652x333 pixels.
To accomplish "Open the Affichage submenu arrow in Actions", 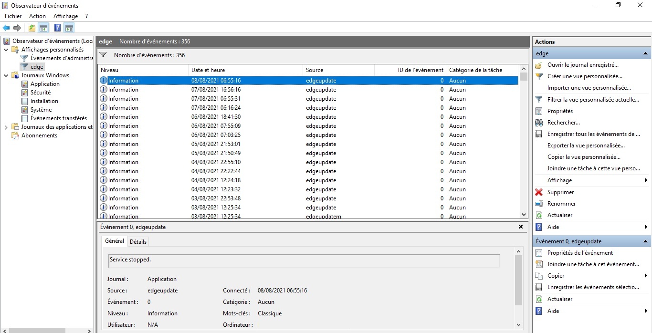I will 645,180.
